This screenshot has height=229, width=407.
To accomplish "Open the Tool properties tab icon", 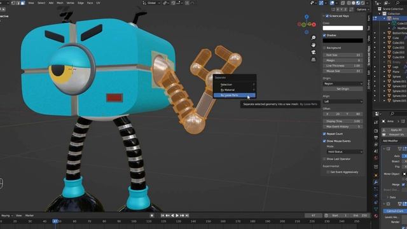I will coord(376,123).
